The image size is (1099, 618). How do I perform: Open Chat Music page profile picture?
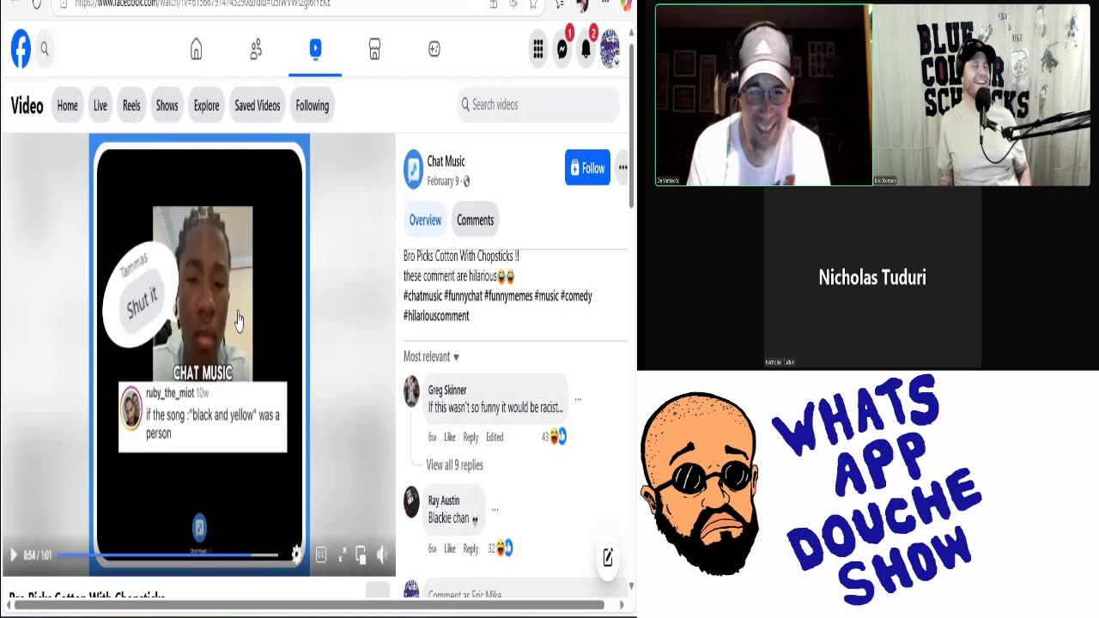tap(413, 169)
